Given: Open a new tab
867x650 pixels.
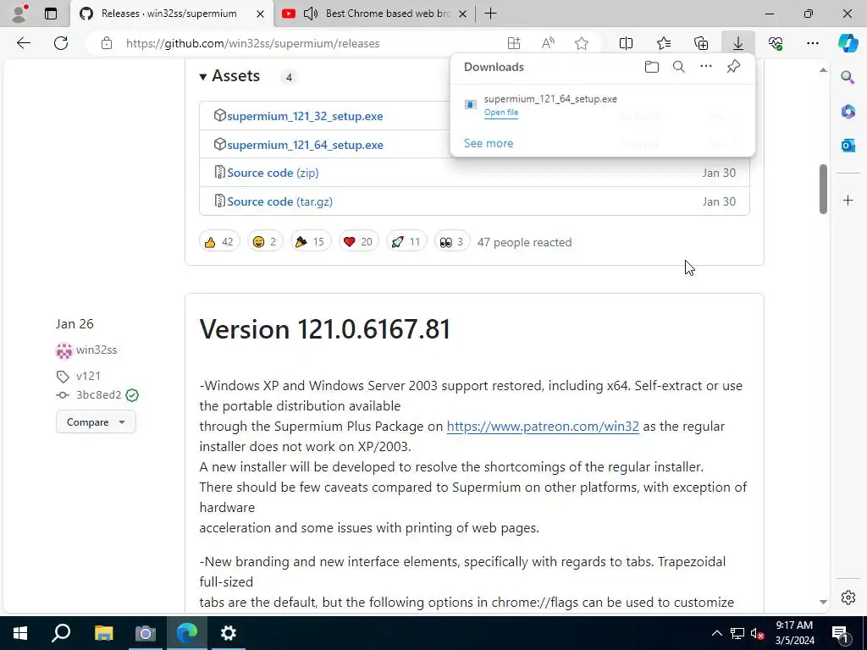Looking at the screenshot, I should 490,14.
